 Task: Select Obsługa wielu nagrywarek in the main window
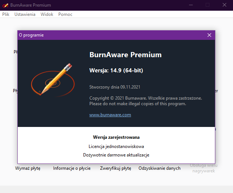coord(203,168)
